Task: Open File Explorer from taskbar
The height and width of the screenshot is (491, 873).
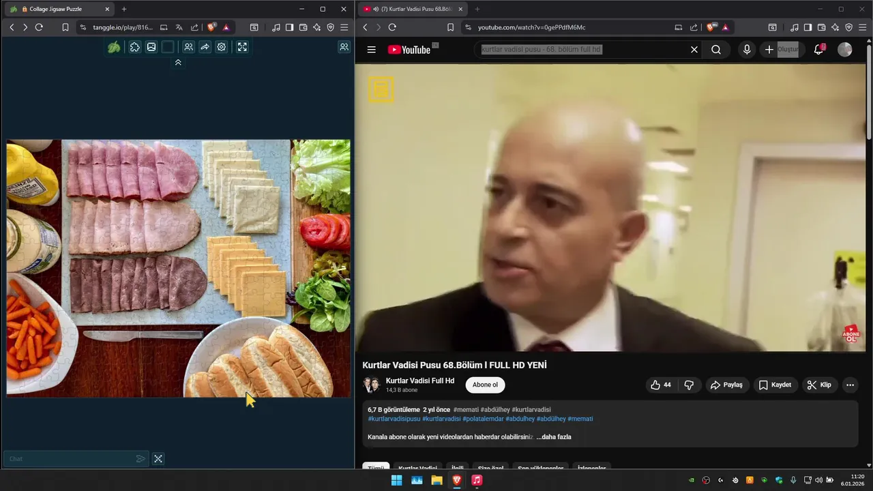Action: coord(436,480)
